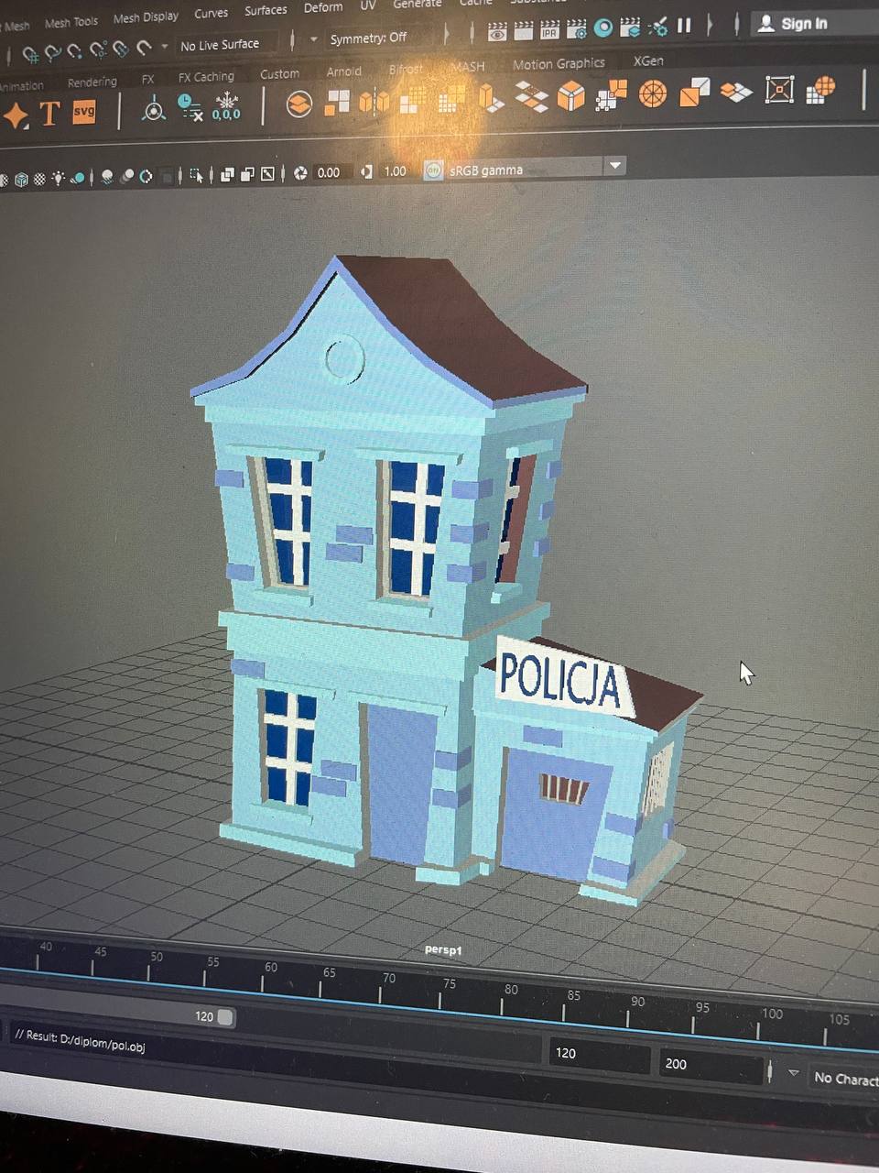
Task: Switch to the Bifrost shelf tab
Action: [x=406, y=69]
